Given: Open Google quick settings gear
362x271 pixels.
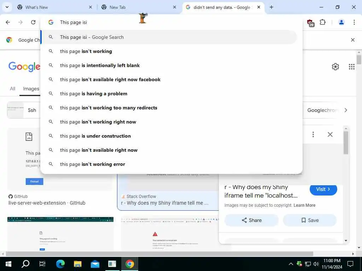Looking at the screenshot, I should point(335,67).
